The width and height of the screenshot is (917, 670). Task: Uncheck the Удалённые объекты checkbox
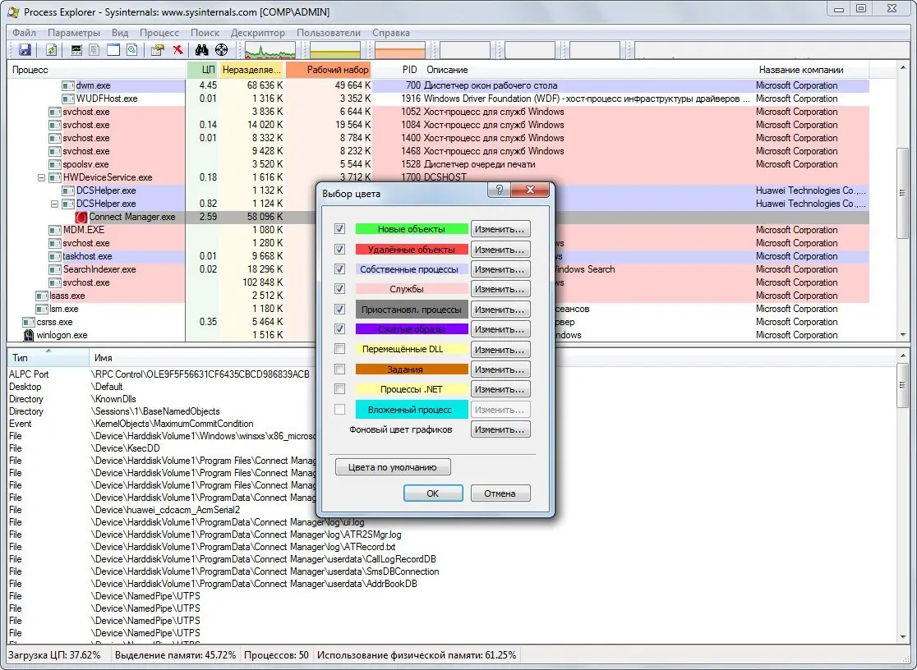(x=340, y=249)
